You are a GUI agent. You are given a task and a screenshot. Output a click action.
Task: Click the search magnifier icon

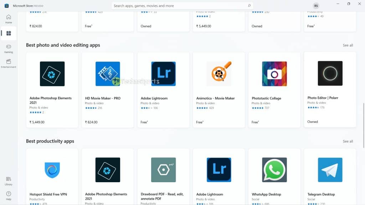tap(249, 6)
